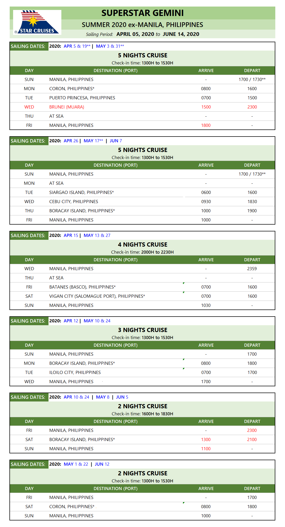285x527 pixels.
Task: Click the BATANES (BASCO), PHILIPPINES* destination
Action: coord(82,287)
